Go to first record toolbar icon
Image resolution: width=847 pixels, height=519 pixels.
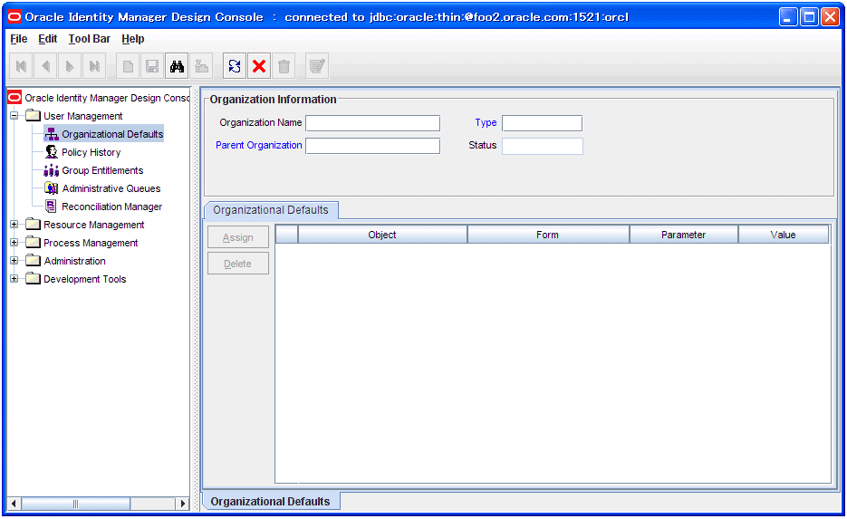tap(21, 66)
